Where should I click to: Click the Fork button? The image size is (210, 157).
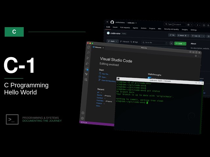(196, 36)
